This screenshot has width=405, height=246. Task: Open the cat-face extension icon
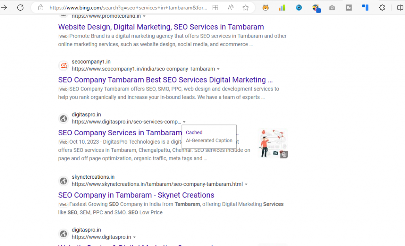265,8
